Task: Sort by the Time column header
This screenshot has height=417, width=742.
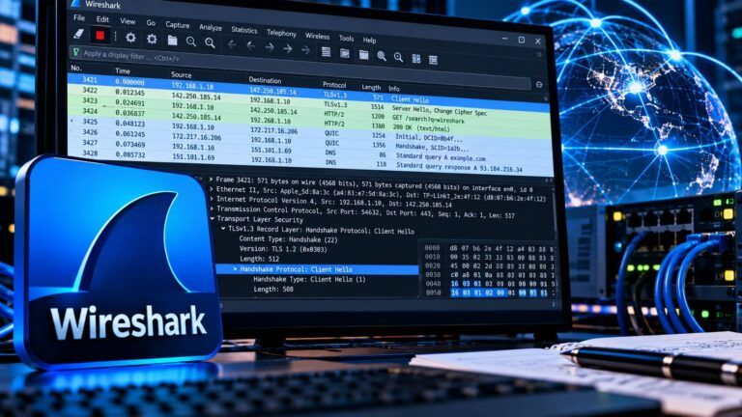Action: [123, 70]
